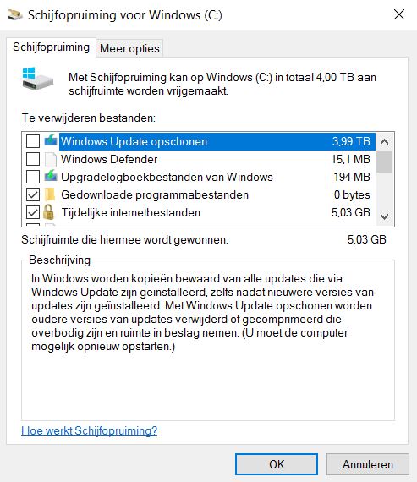Click the Upgradelogboekbestanden van Windows icon
The width and height of the screenshot is (417, 482).
(51, 177)
